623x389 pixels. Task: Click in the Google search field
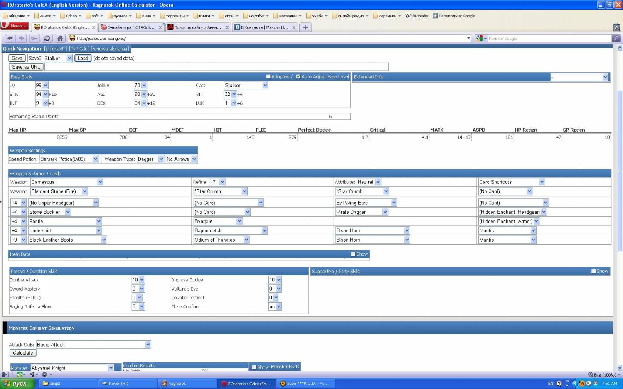click(x=549, y=38)
